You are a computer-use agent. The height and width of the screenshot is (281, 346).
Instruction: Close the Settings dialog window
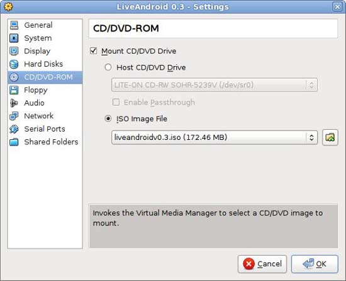point(337,7)
